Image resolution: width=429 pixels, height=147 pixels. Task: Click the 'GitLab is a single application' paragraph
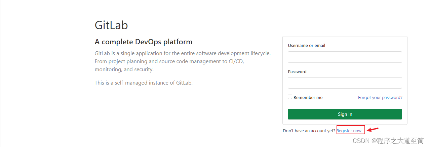click(x=183, y=61)
